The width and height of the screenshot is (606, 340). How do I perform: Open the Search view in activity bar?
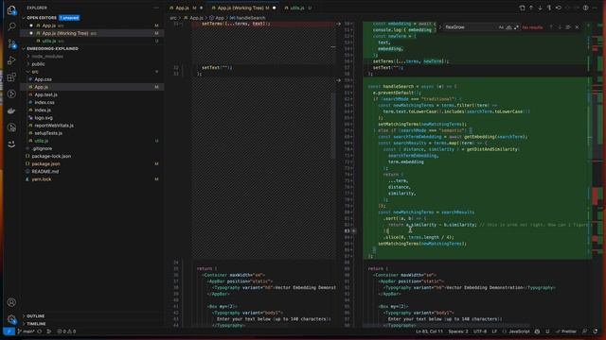[x=11, y=26]
